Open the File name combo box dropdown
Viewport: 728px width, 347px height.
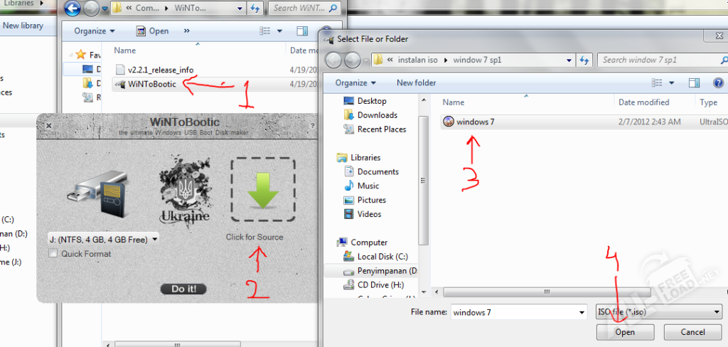pyautogui.click(x=581, y=312)
